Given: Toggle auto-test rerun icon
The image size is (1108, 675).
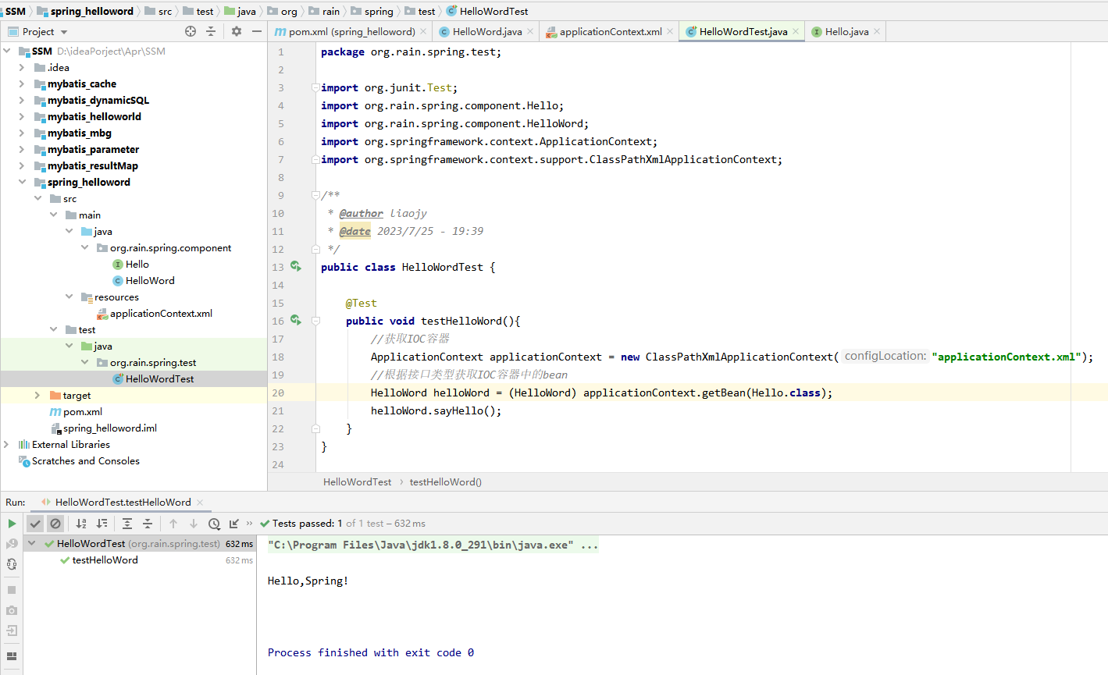Looking at the screenshot, I should (x=12, y=564).
